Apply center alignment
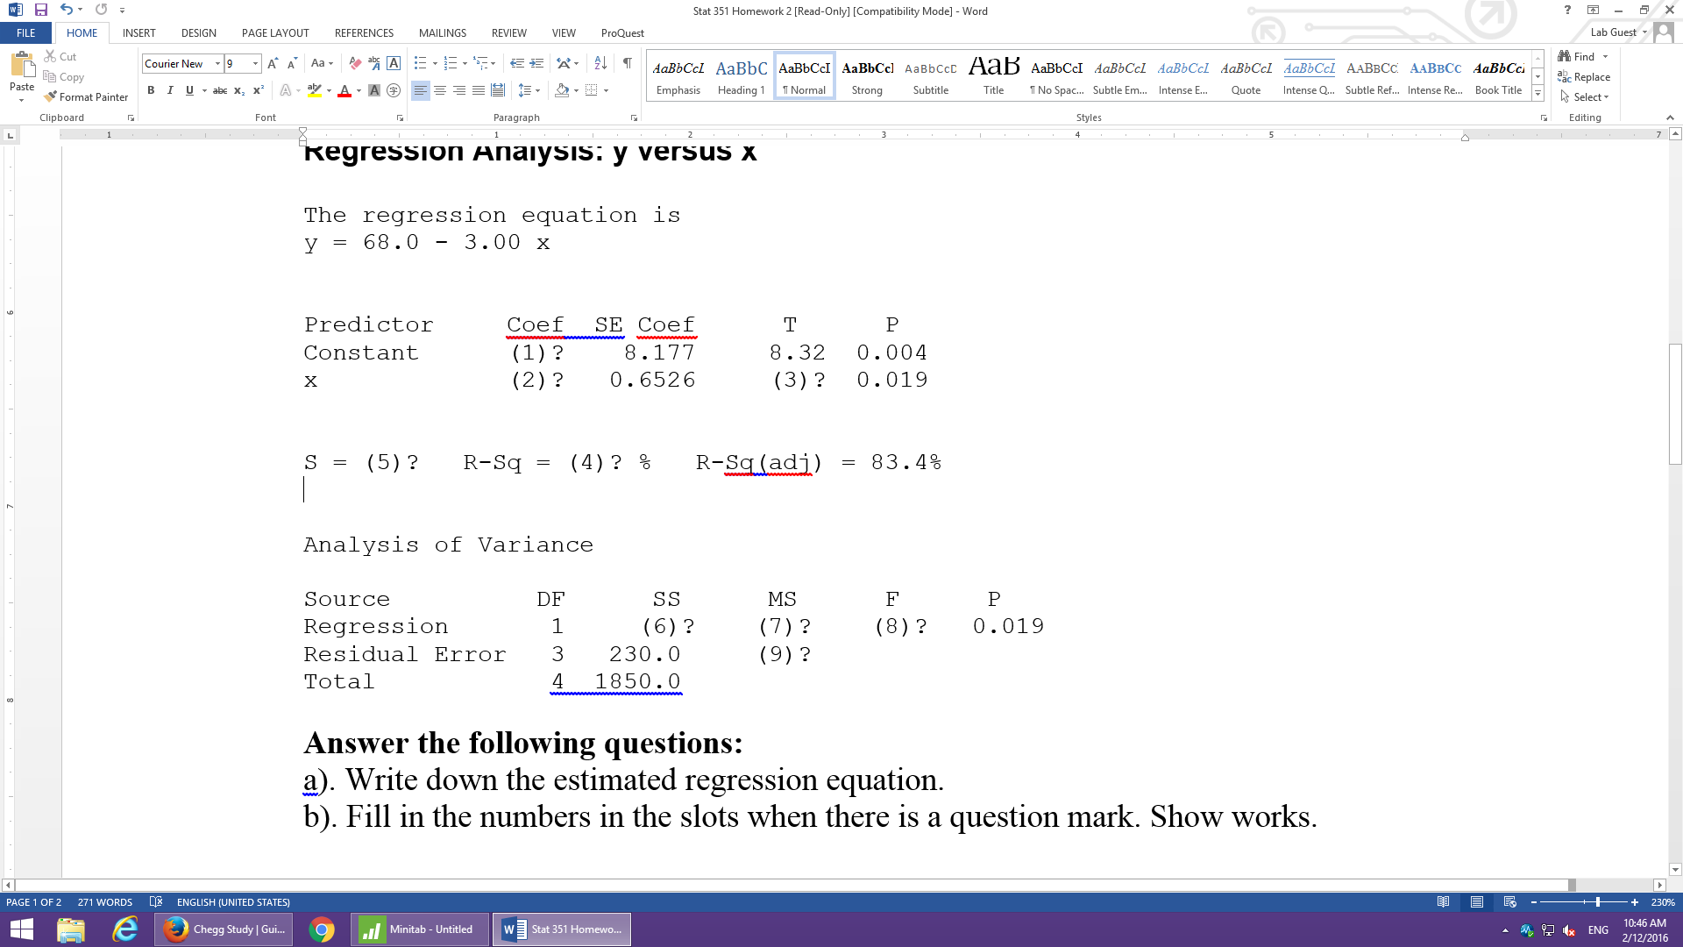Screen dimensions: 1683x947 pyautogui.click(x=439, y=90)
